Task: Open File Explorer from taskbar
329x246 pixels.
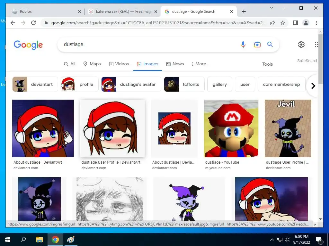Action: coord(39,240)
